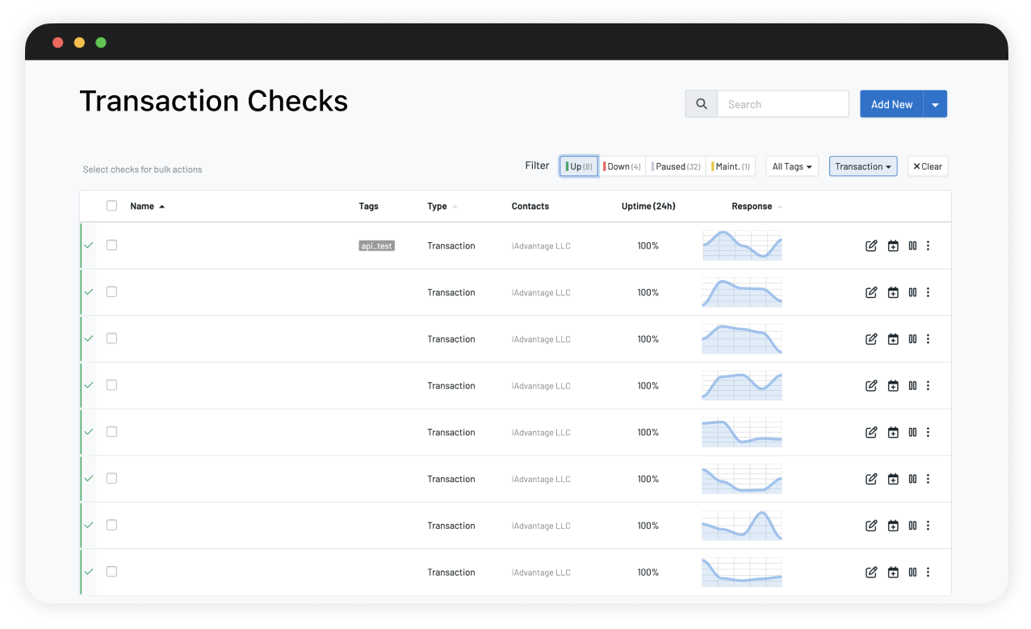
Task: Click edit icon in second check row
Action: pyautogui.click(x=871, y=292)
